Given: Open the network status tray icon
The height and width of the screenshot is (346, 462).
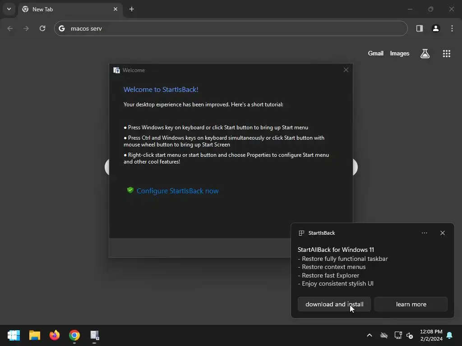Looking at the screenshot, I should point(398,335).
